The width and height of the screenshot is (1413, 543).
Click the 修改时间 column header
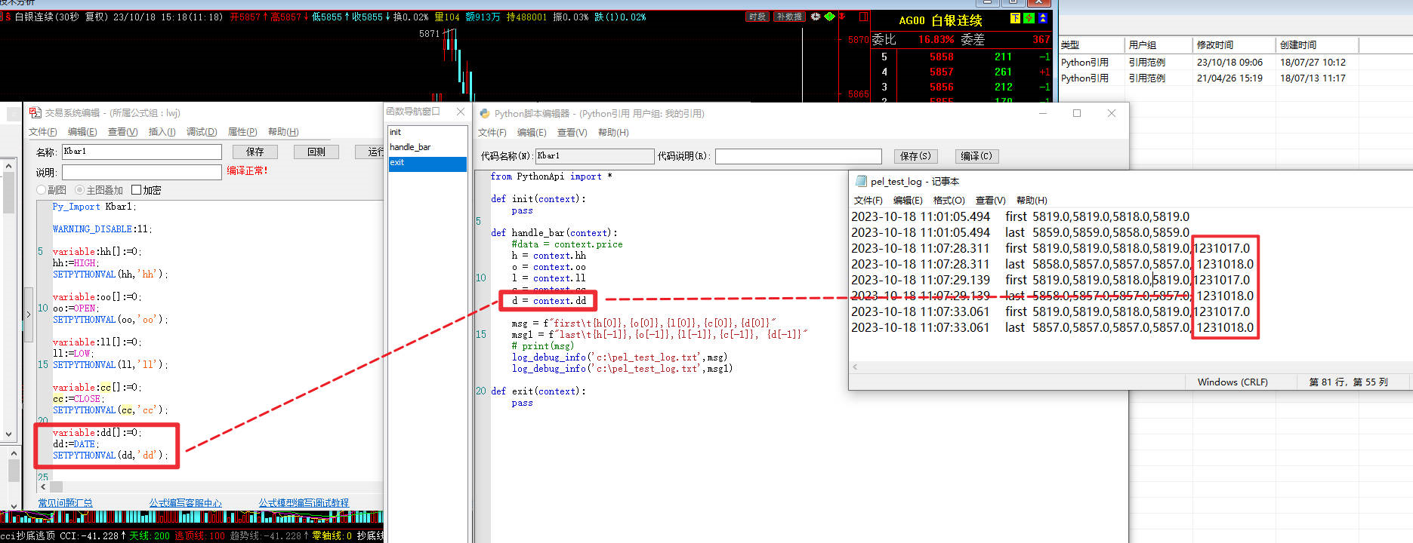[x=1234, y=45]
